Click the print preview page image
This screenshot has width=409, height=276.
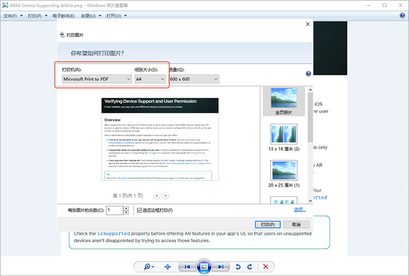[x=160, y=139]
